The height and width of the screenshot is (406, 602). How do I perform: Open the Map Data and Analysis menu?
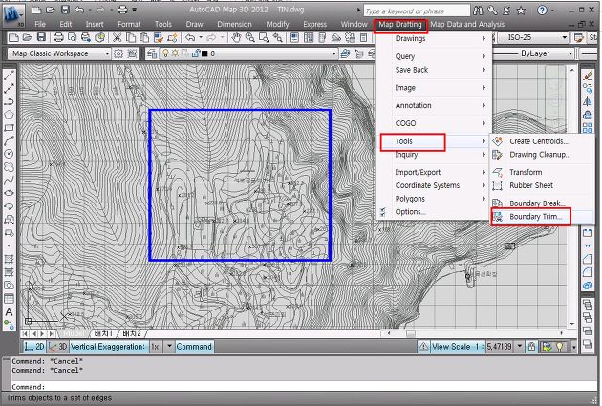click(467, 24)
